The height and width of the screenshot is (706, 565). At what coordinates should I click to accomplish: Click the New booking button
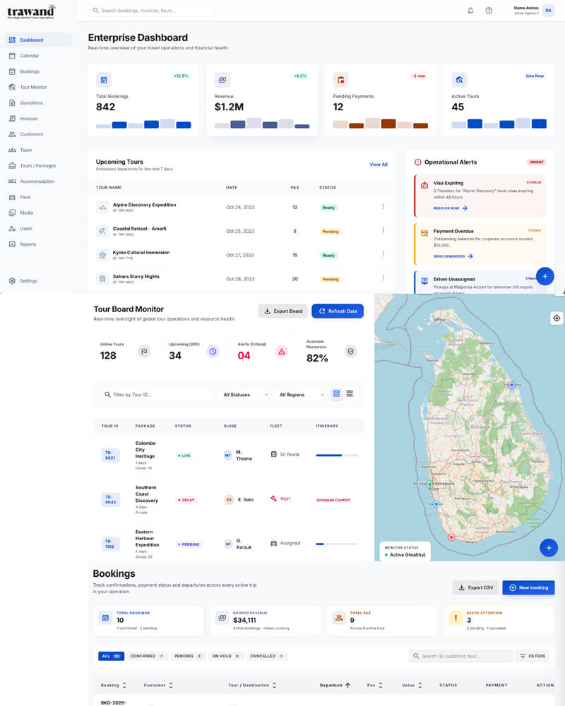pyautogui.click(x=528, y=587)
